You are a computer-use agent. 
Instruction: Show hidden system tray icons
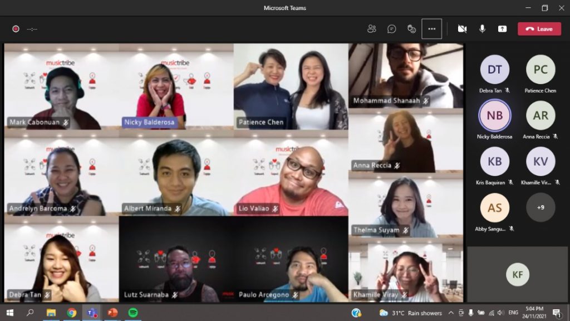click(x=451, y=313)
